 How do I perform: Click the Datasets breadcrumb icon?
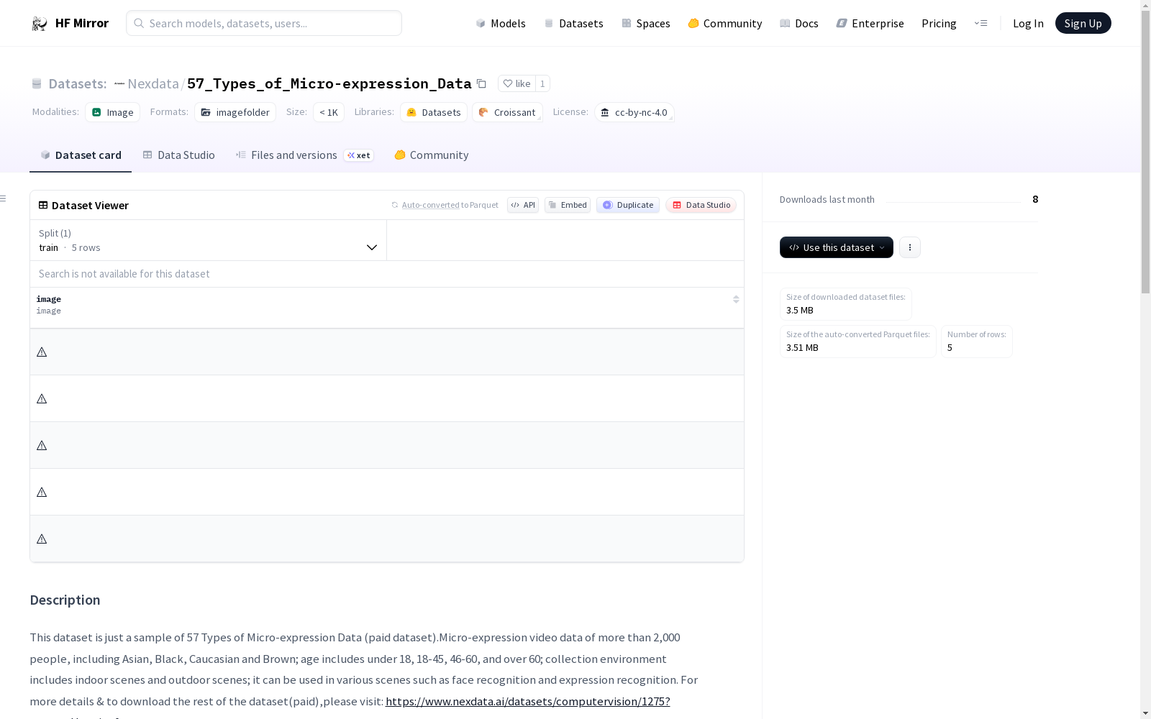[37, 83]
